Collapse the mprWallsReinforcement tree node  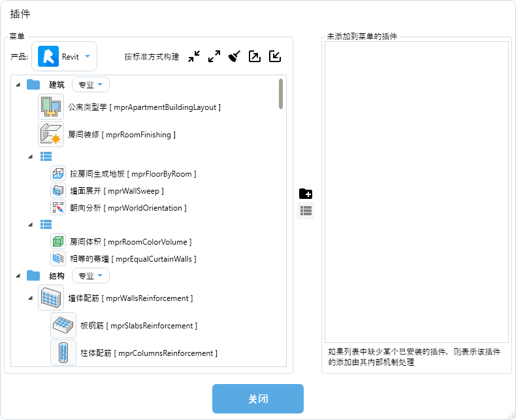click(31, 298)
